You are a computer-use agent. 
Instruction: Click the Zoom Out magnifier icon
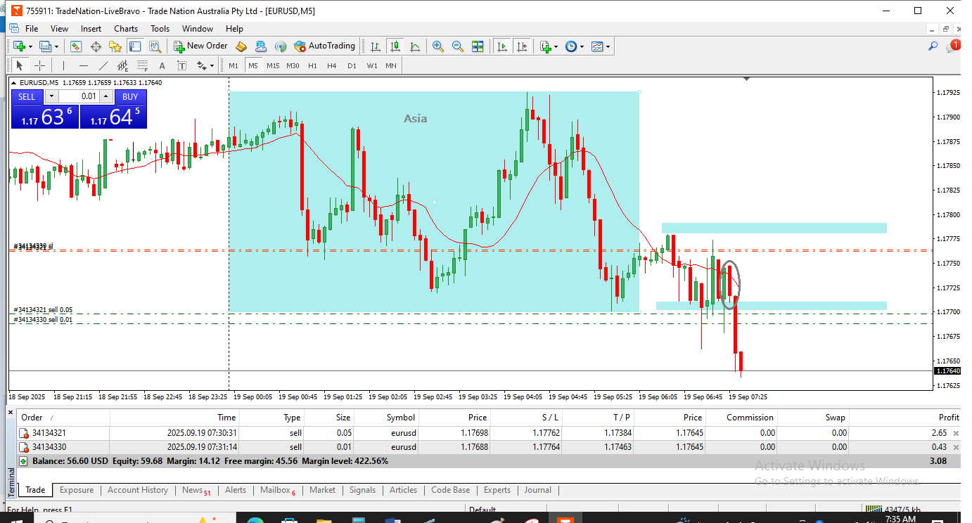click(458, 46)
